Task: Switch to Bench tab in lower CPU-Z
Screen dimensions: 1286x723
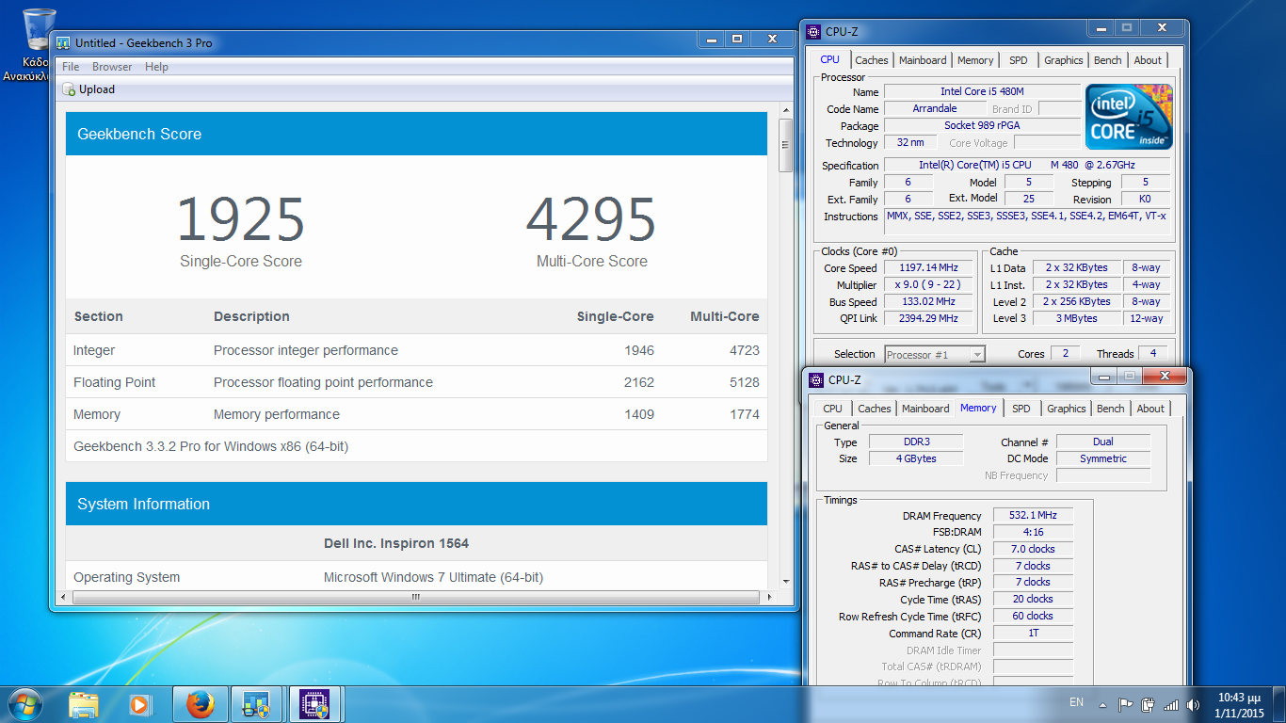Action: [1111, 409]
